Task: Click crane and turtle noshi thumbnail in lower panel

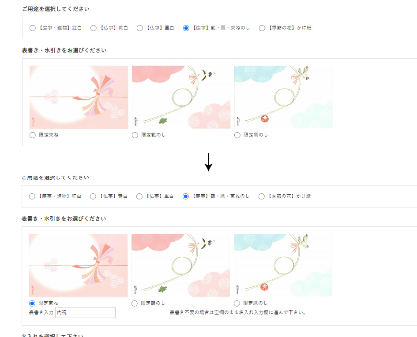Action: click(x=180, y=265)
